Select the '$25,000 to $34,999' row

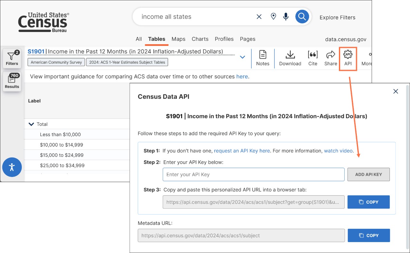click(77, 165)
